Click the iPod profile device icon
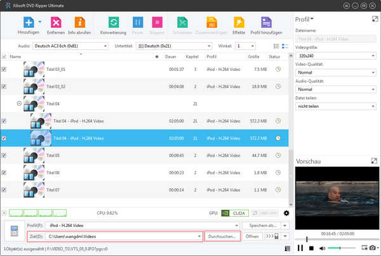The image size is (381, 256). [15, 231]
